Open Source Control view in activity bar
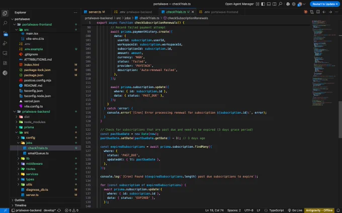This screenshot has height=213, width=342. (5, 33)
